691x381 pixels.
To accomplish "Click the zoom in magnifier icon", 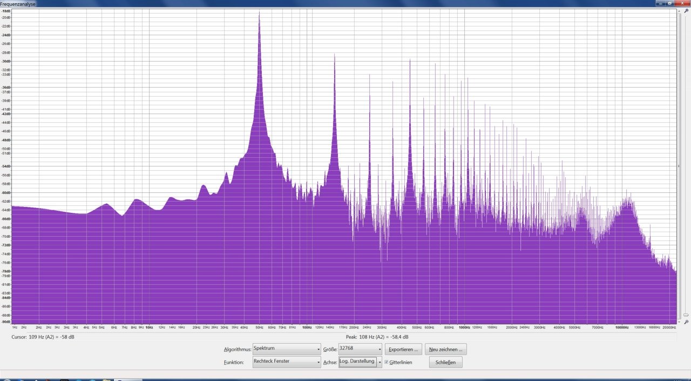I will click(x=686, y=10).
